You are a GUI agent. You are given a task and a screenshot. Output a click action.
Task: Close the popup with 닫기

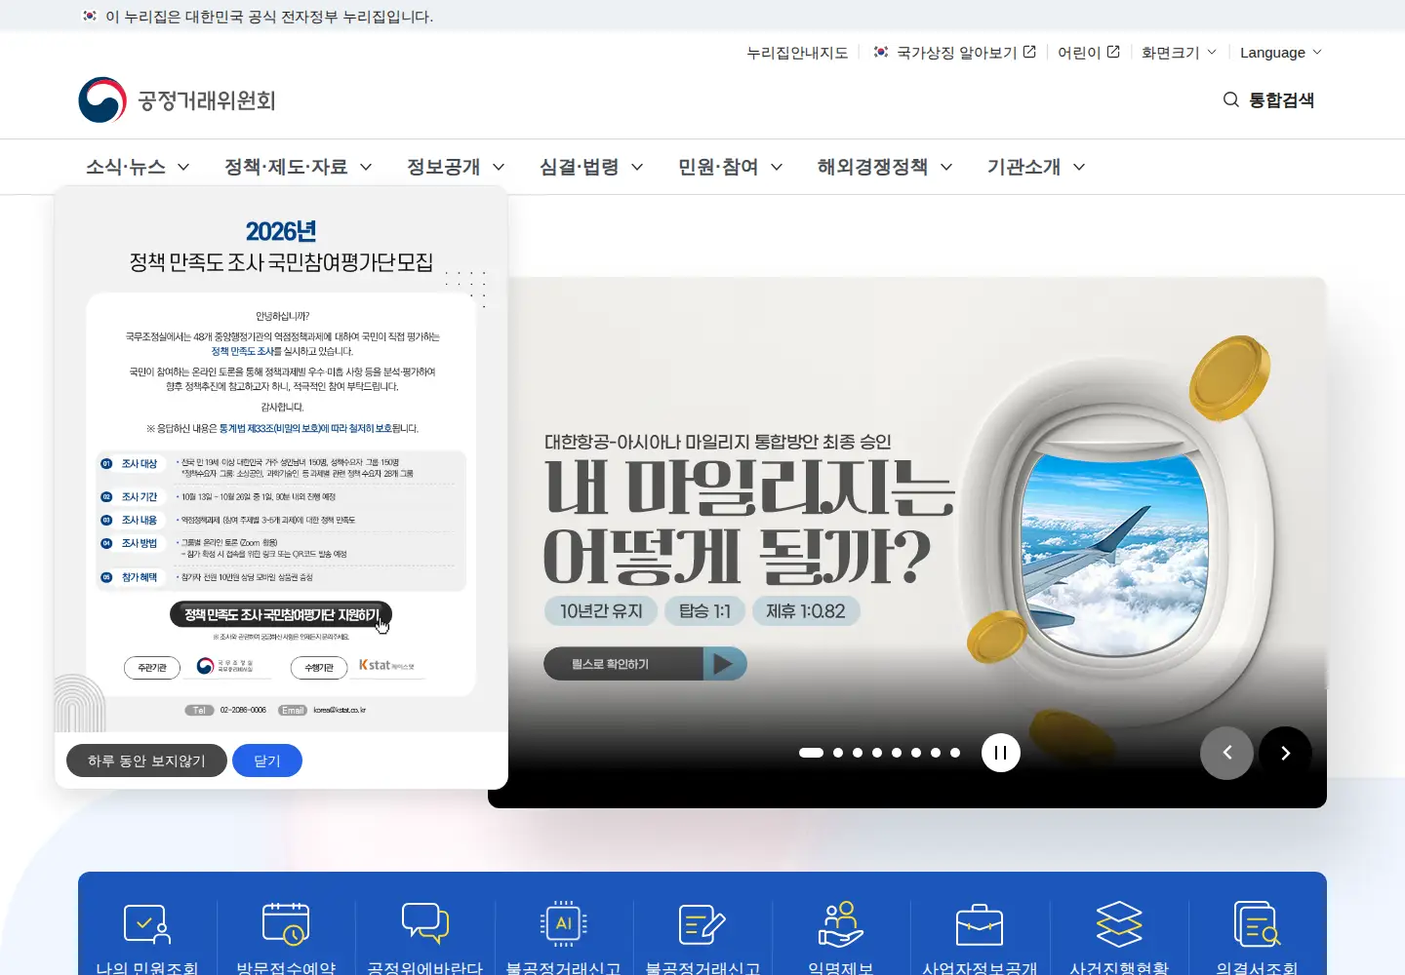click(267, 760)
